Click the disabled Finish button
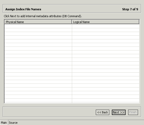This screenshot has width=144, height=125. [x=133, y=112]
